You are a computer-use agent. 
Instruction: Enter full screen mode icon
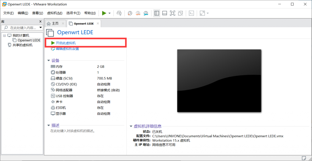click(172, 13)
